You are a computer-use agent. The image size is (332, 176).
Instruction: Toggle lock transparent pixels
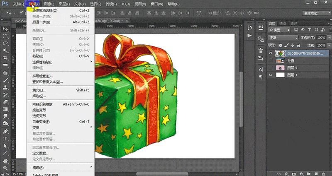(x=280, y=46)
